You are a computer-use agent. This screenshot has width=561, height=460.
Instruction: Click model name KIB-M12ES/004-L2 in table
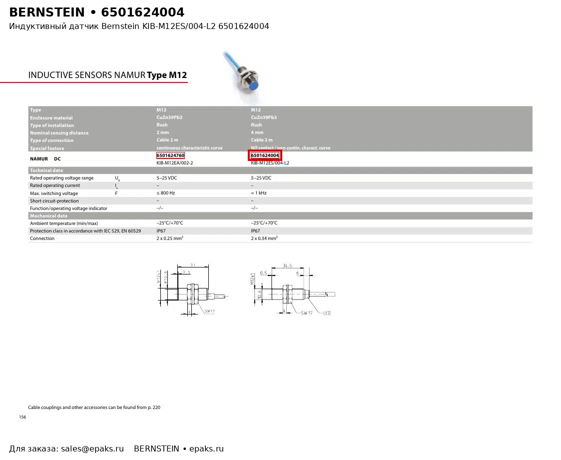click(270, 163)
